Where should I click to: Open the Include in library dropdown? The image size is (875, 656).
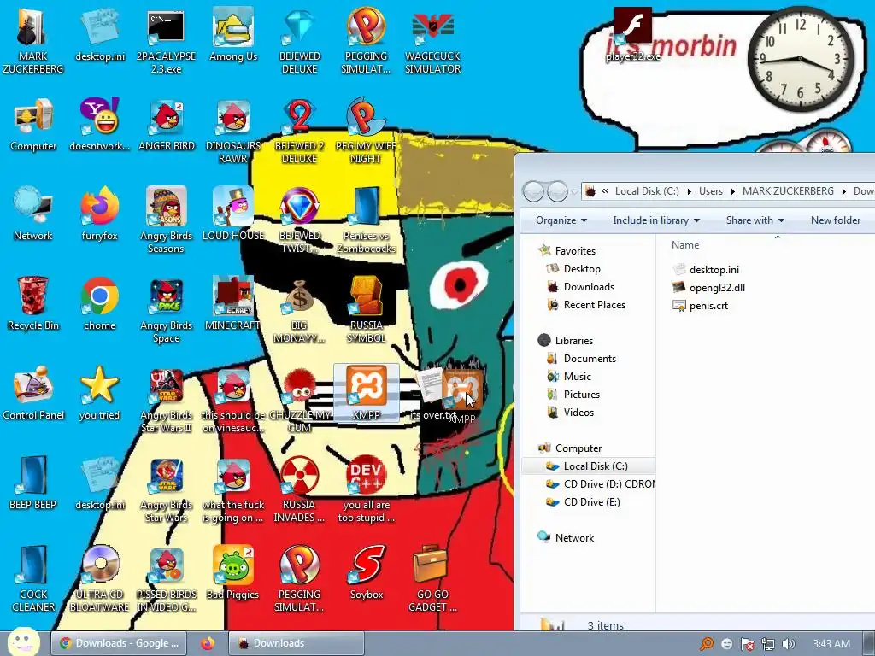coord(656,220)
